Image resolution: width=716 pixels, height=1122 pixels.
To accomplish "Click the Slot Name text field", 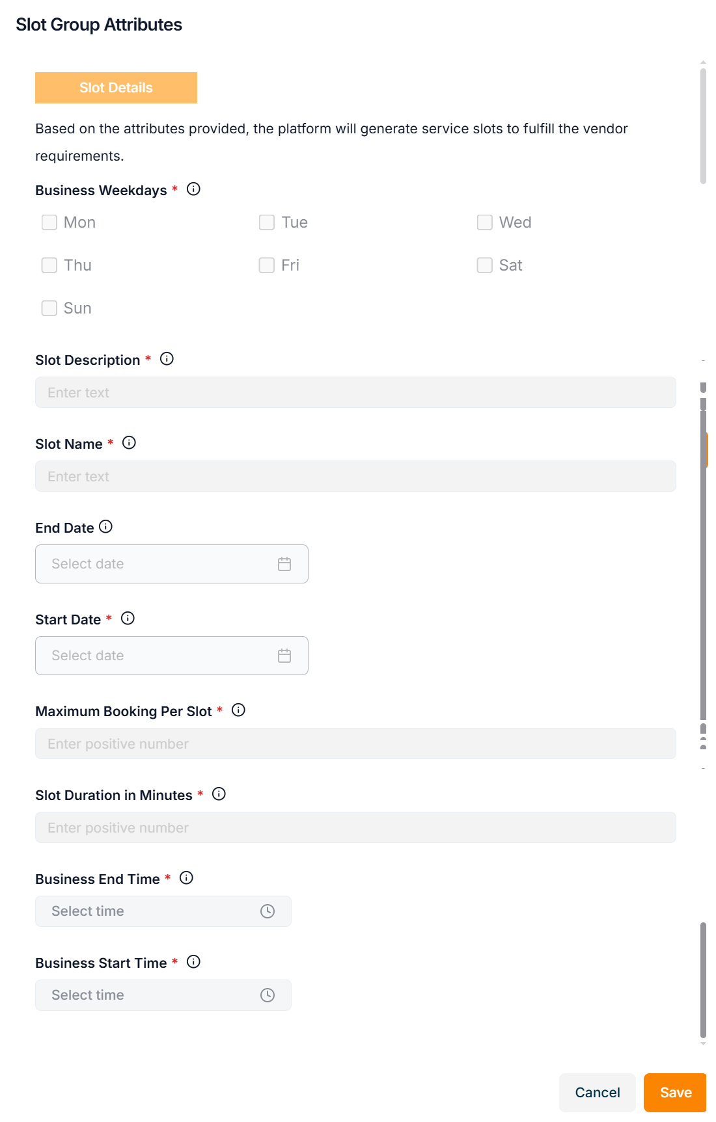I will click(x=355, y=476).
